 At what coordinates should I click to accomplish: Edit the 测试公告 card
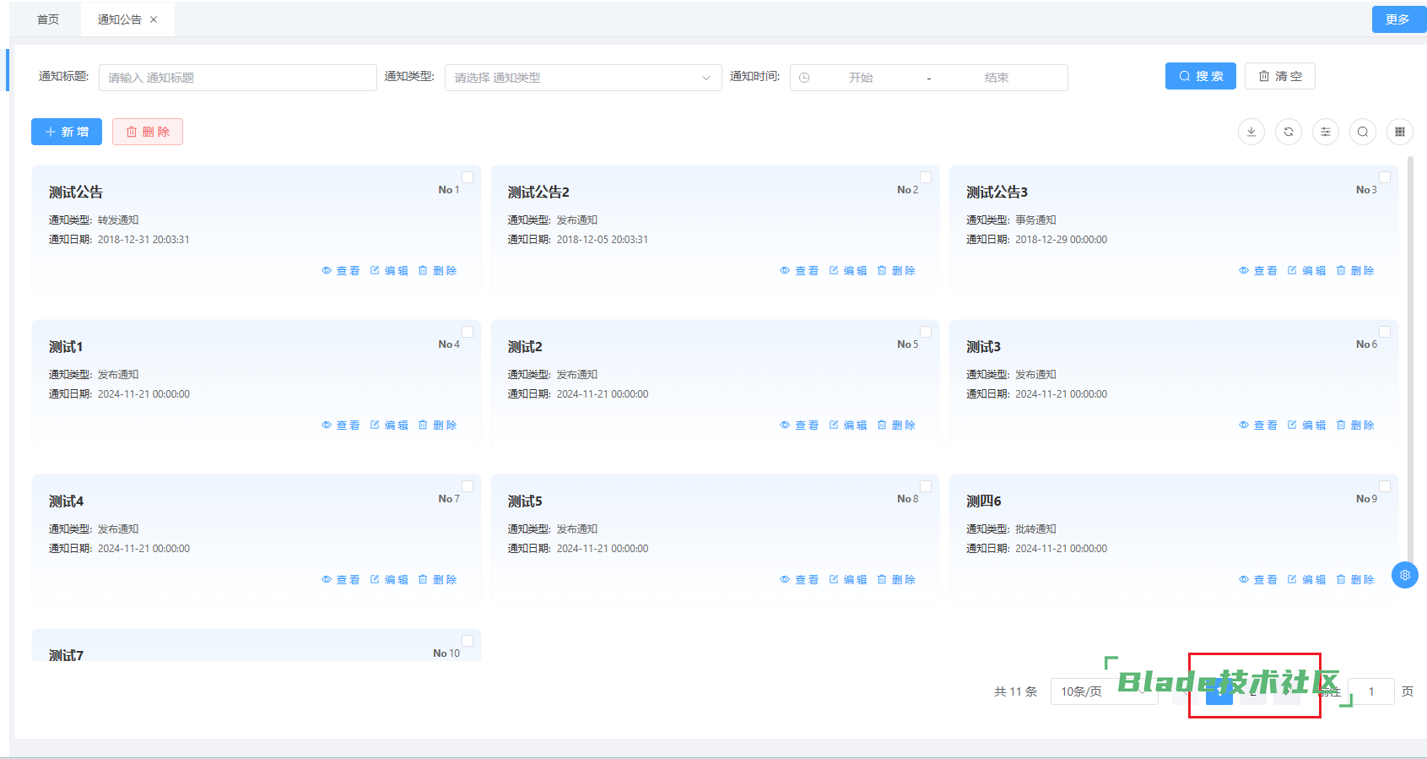[x=389, y=271]
